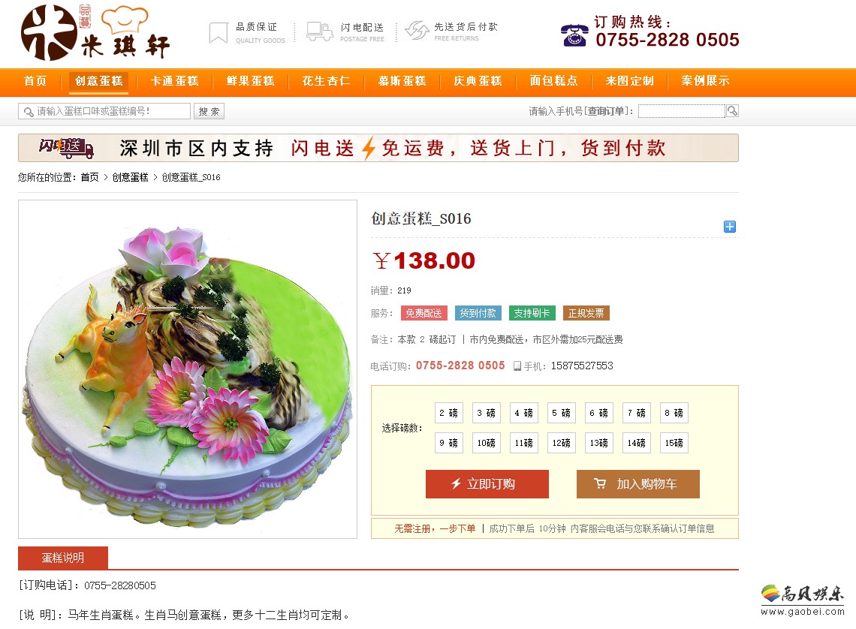Select the 5 磅 cake size option
Screen dimensions: 856x629
pyautogui.click(x=561, y=413)
